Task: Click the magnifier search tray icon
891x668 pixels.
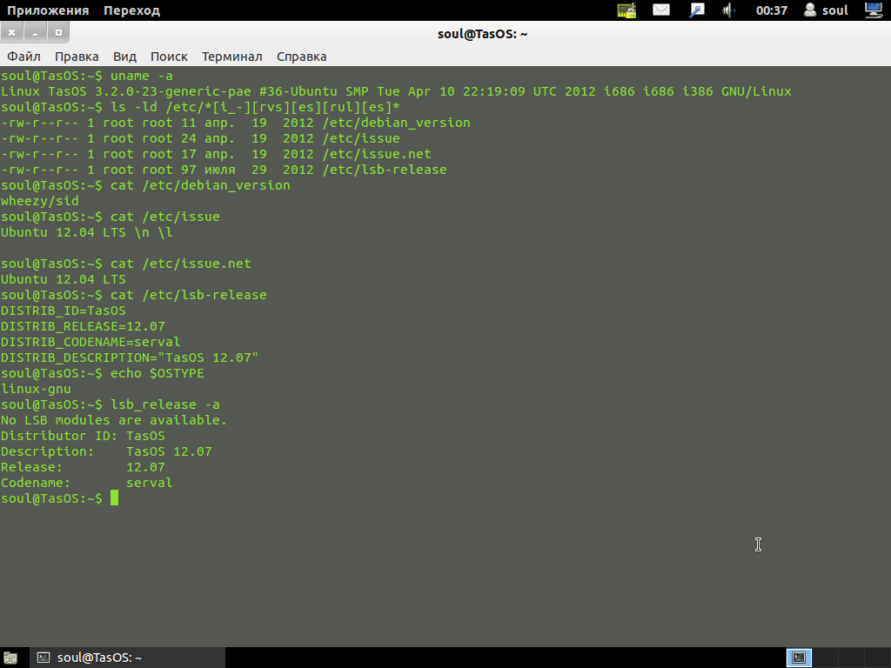Action: pyautogui.click(x=697, y=10)
